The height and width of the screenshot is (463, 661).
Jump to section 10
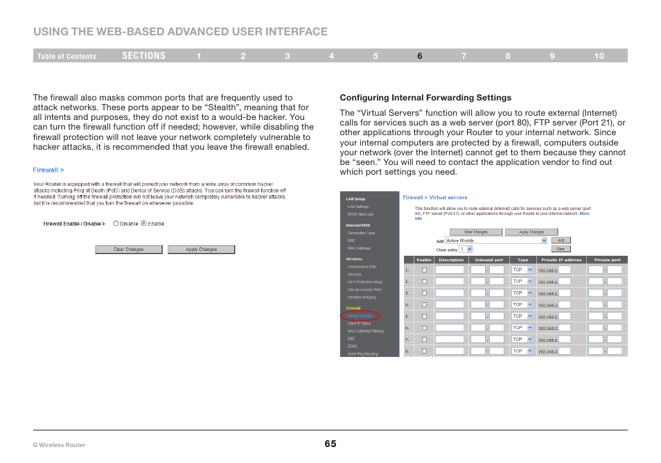click(x=599, y=56)
